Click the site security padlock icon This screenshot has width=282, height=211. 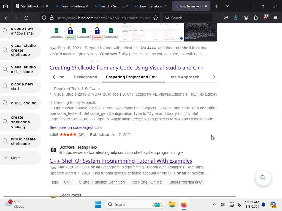coord(52,18)
